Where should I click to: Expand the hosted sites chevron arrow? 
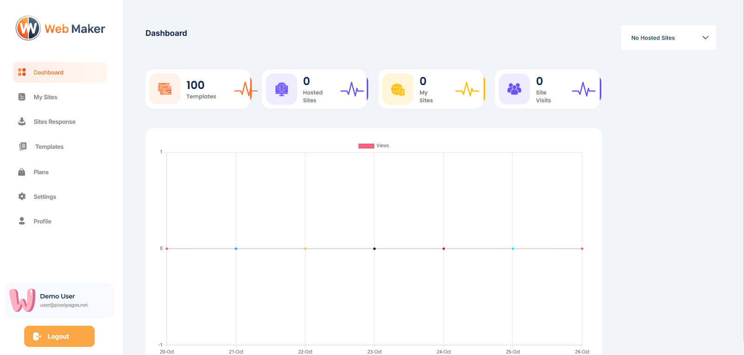[705, 38]
